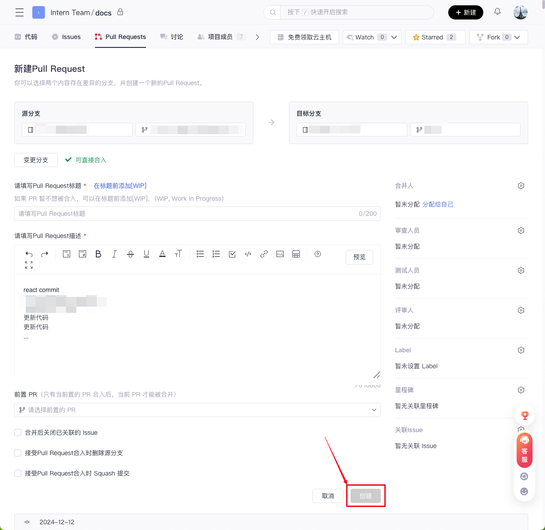The width and height of the screenshot is (545, 530).
Task: Expand the Fork dropdown arrow
Action: 517,37
